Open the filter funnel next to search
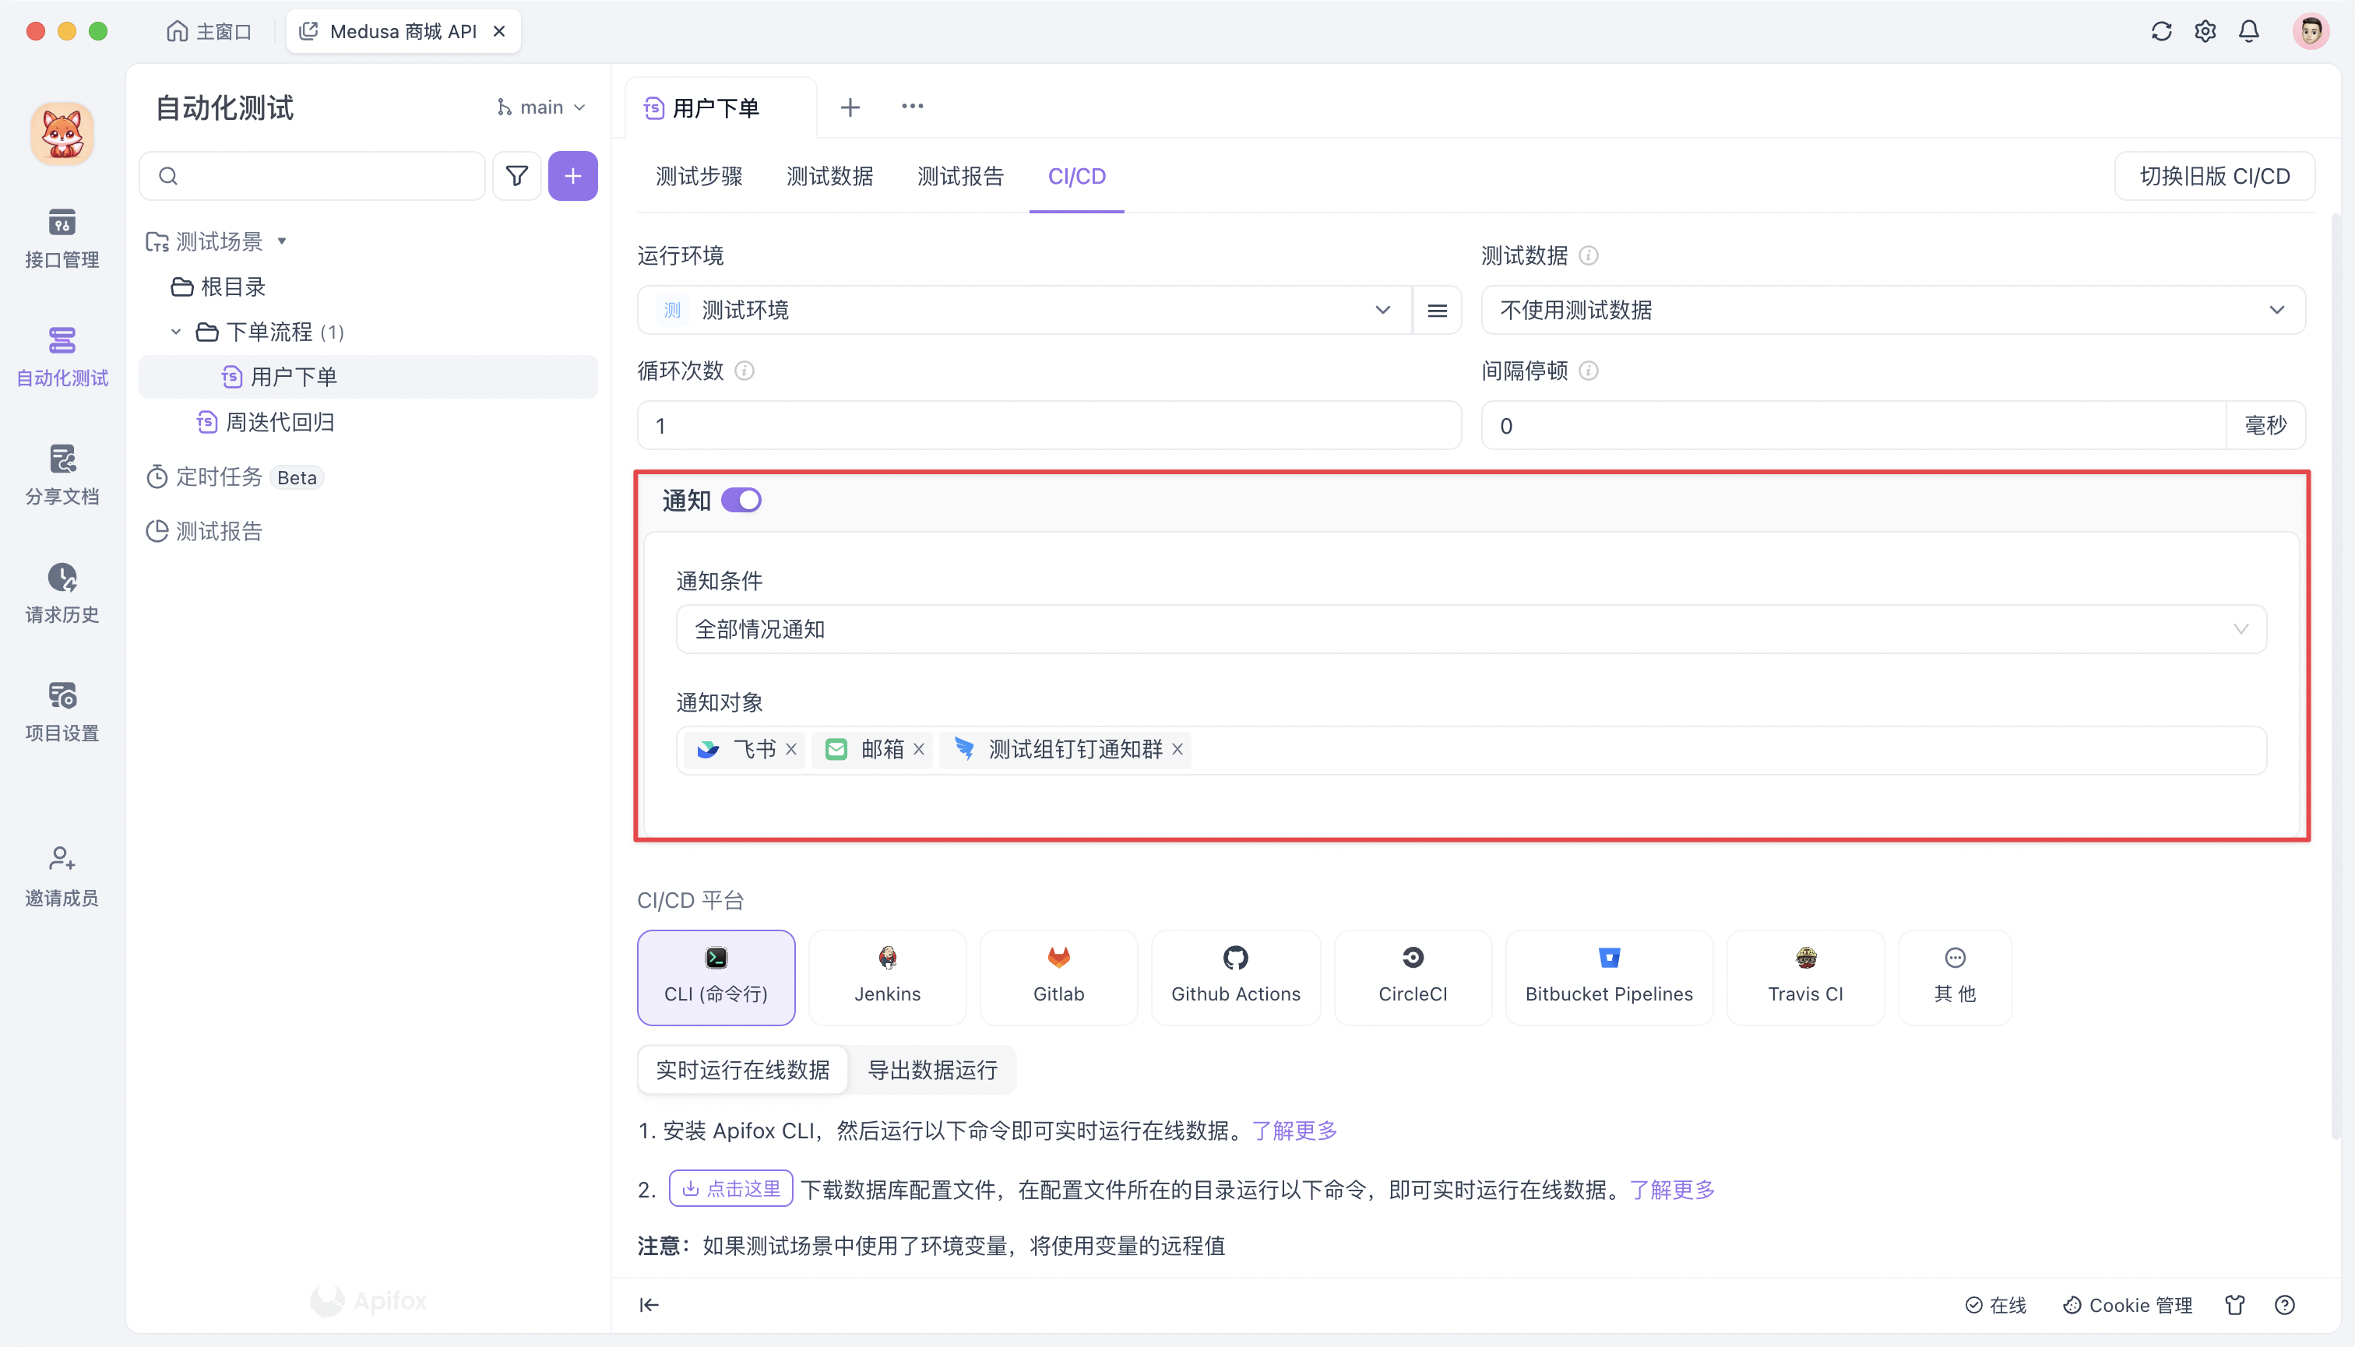 516,176
